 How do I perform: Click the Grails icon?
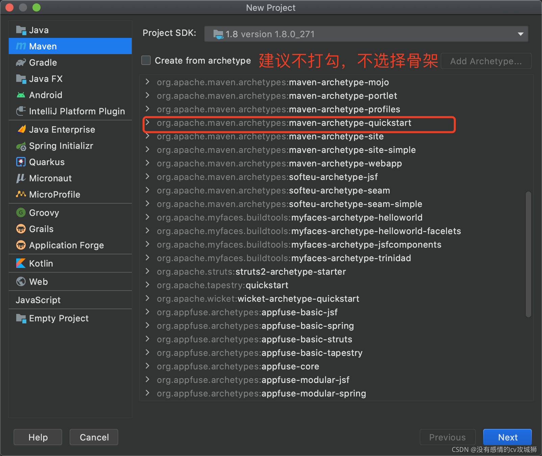coord(21,229)
